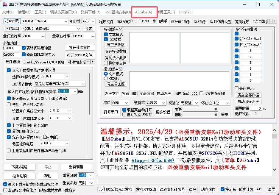The width and height of the screenshot is (279, 195).
Task: Expand 低压检测电压 2.00 V dropdown
Action: click(67, 143)
